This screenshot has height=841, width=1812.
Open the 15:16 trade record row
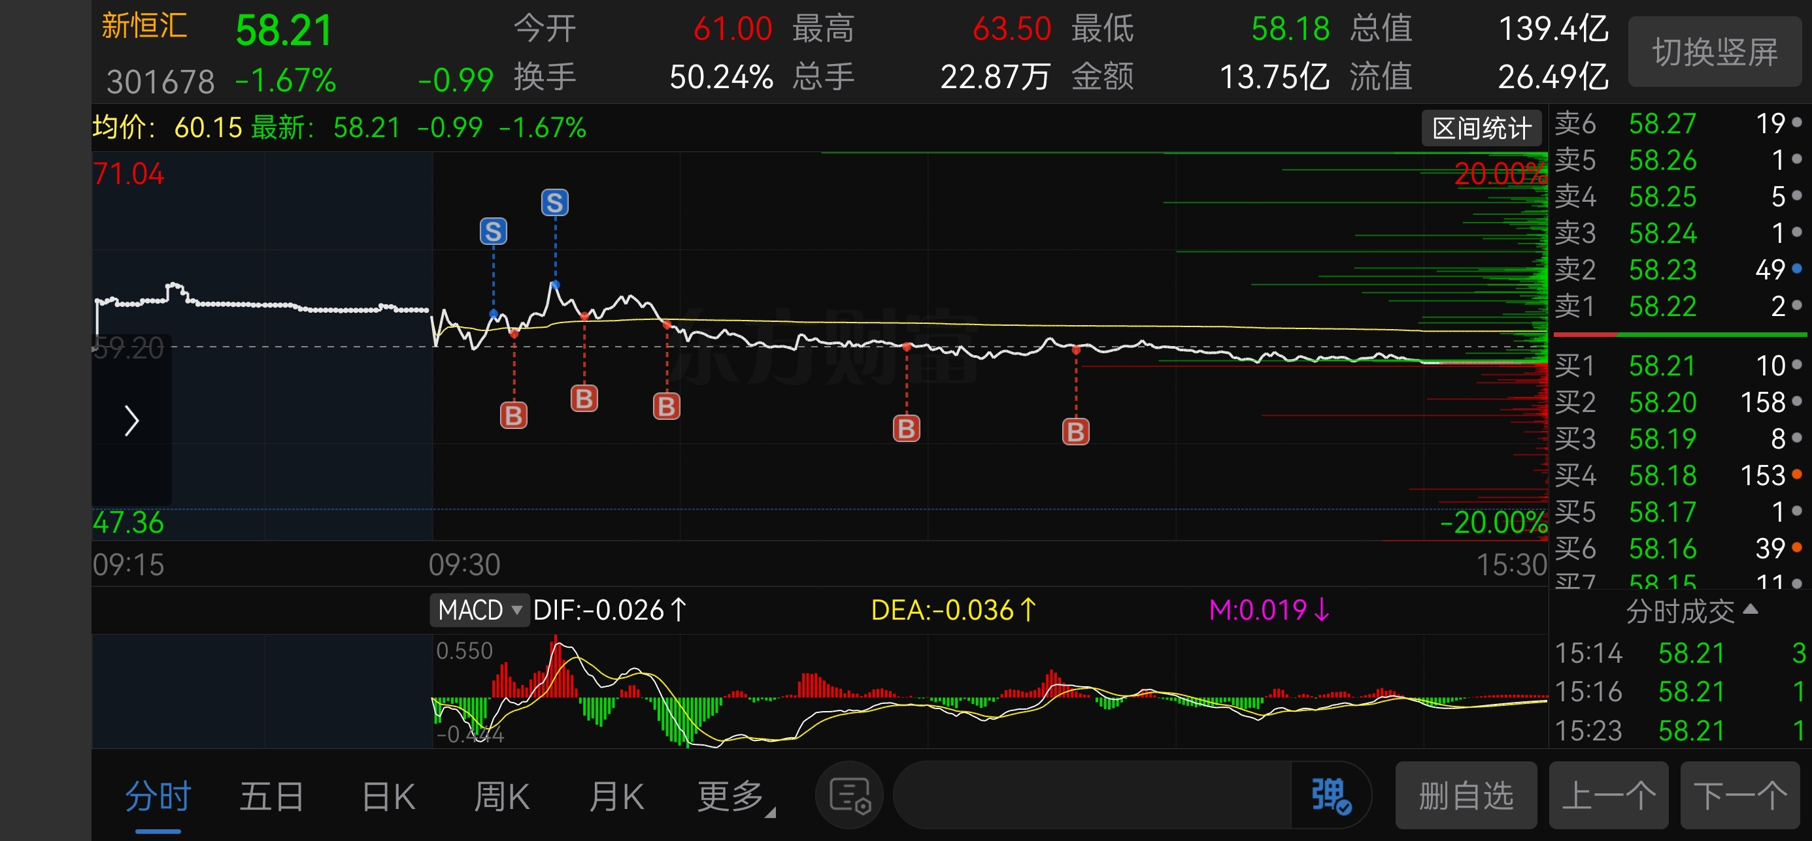click(1680, 692)
